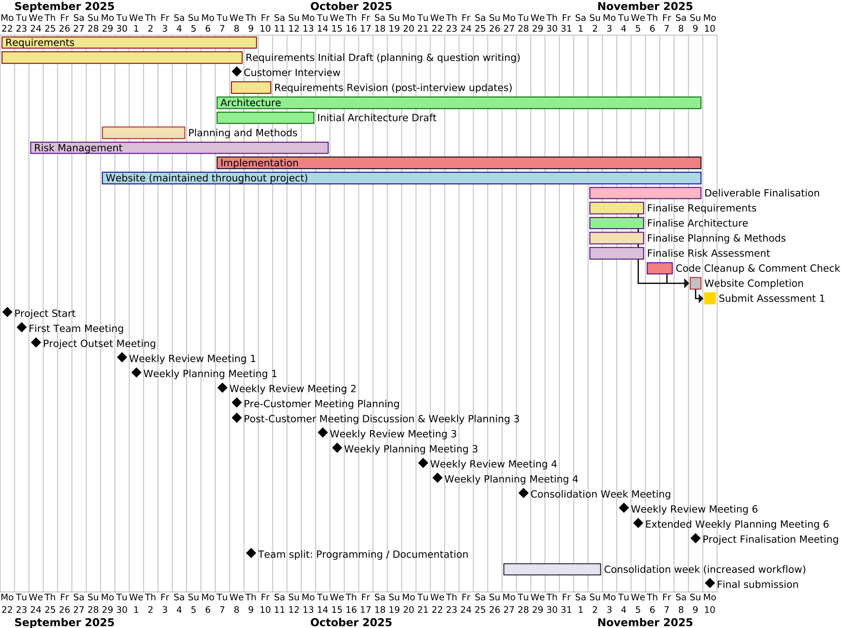This screenshot has width=841, height=628.
Task: Select the Project Start milestone marker
Action: (7, 312)
